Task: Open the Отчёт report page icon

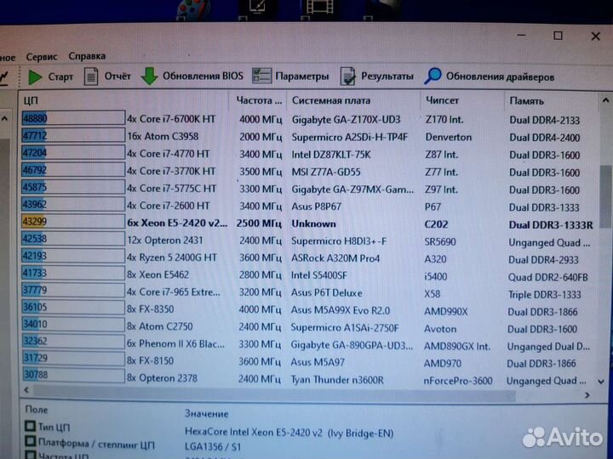Action: [91, 76]
